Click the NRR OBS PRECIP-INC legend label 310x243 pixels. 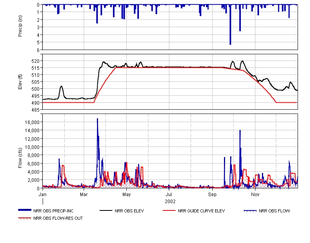53,211
